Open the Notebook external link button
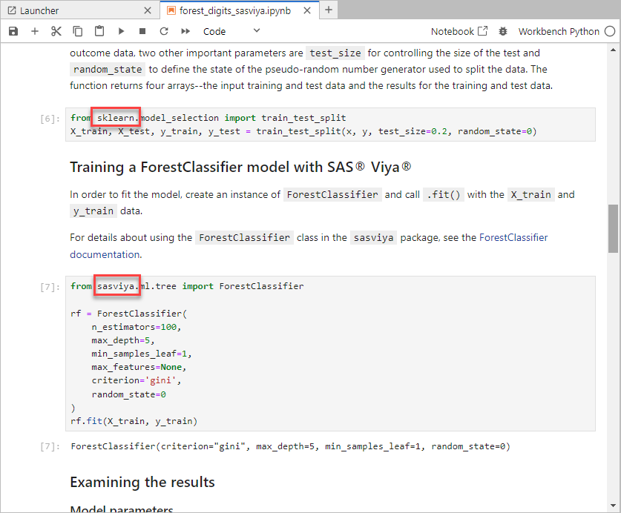Image resolution: width=621 pixels, height=513 pixels. 459,31
